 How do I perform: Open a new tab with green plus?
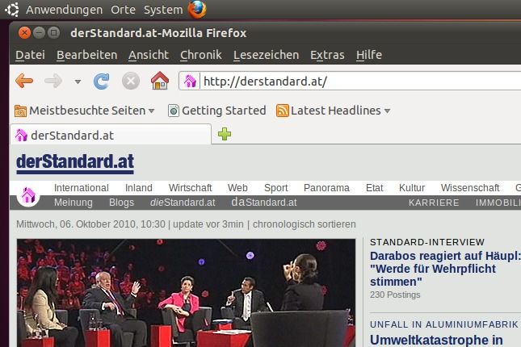tap(225, 134)
